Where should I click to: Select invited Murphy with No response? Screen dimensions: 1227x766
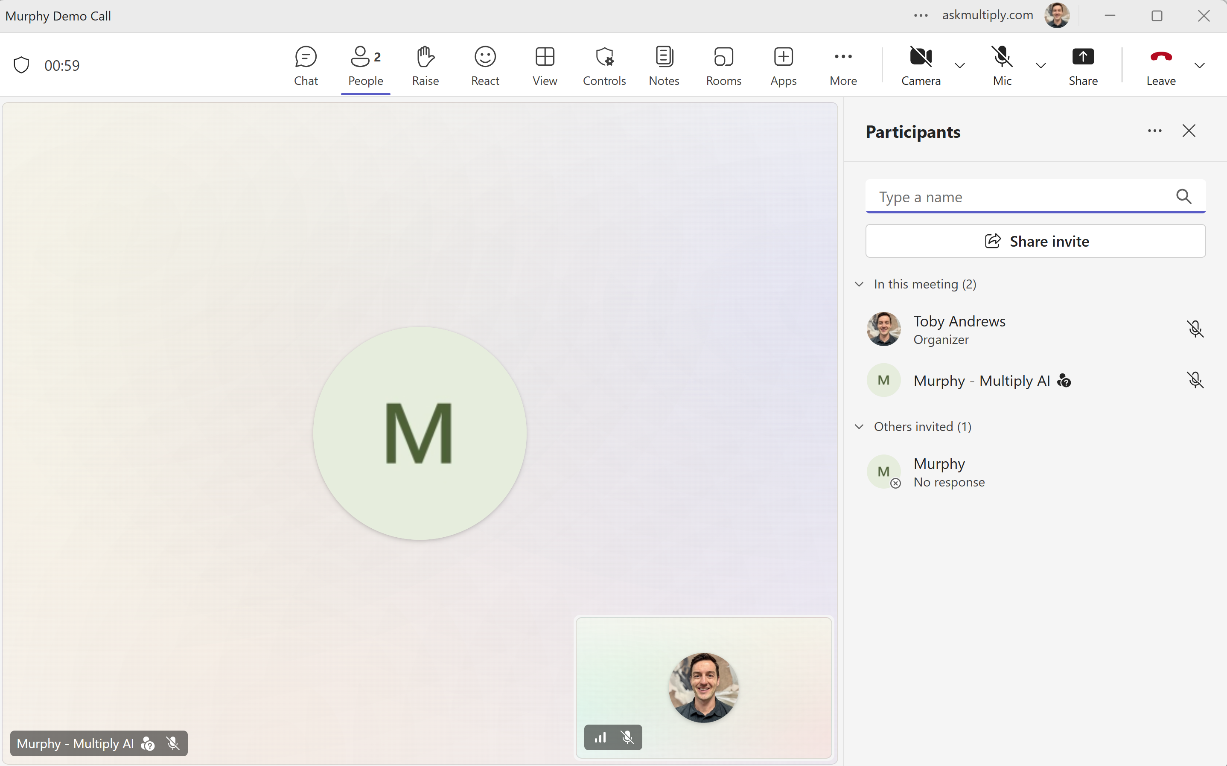[x=1035, y=472]
